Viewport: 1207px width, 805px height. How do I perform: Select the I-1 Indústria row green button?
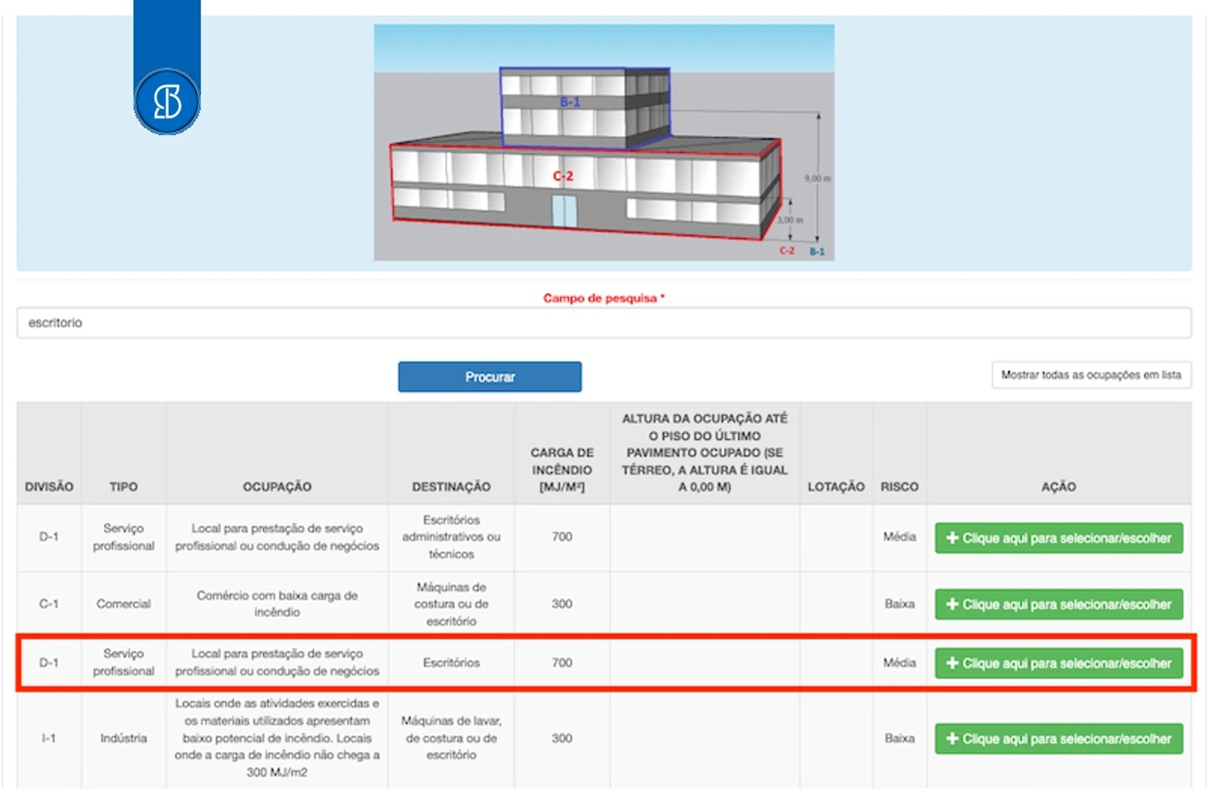[x=1059, y=739]
